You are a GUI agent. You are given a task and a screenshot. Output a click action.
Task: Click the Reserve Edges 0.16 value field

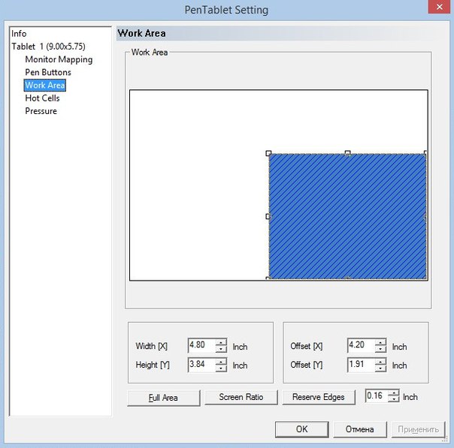click(377, 395)
